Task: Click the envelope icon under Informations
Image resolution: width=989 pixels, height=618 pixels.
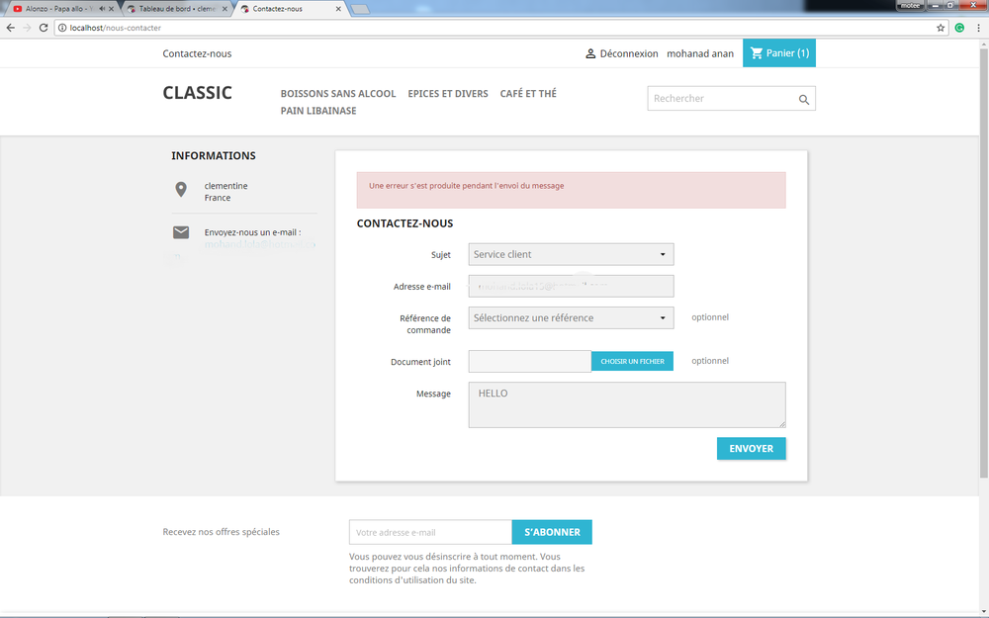Action: click(x=181, y=232)
